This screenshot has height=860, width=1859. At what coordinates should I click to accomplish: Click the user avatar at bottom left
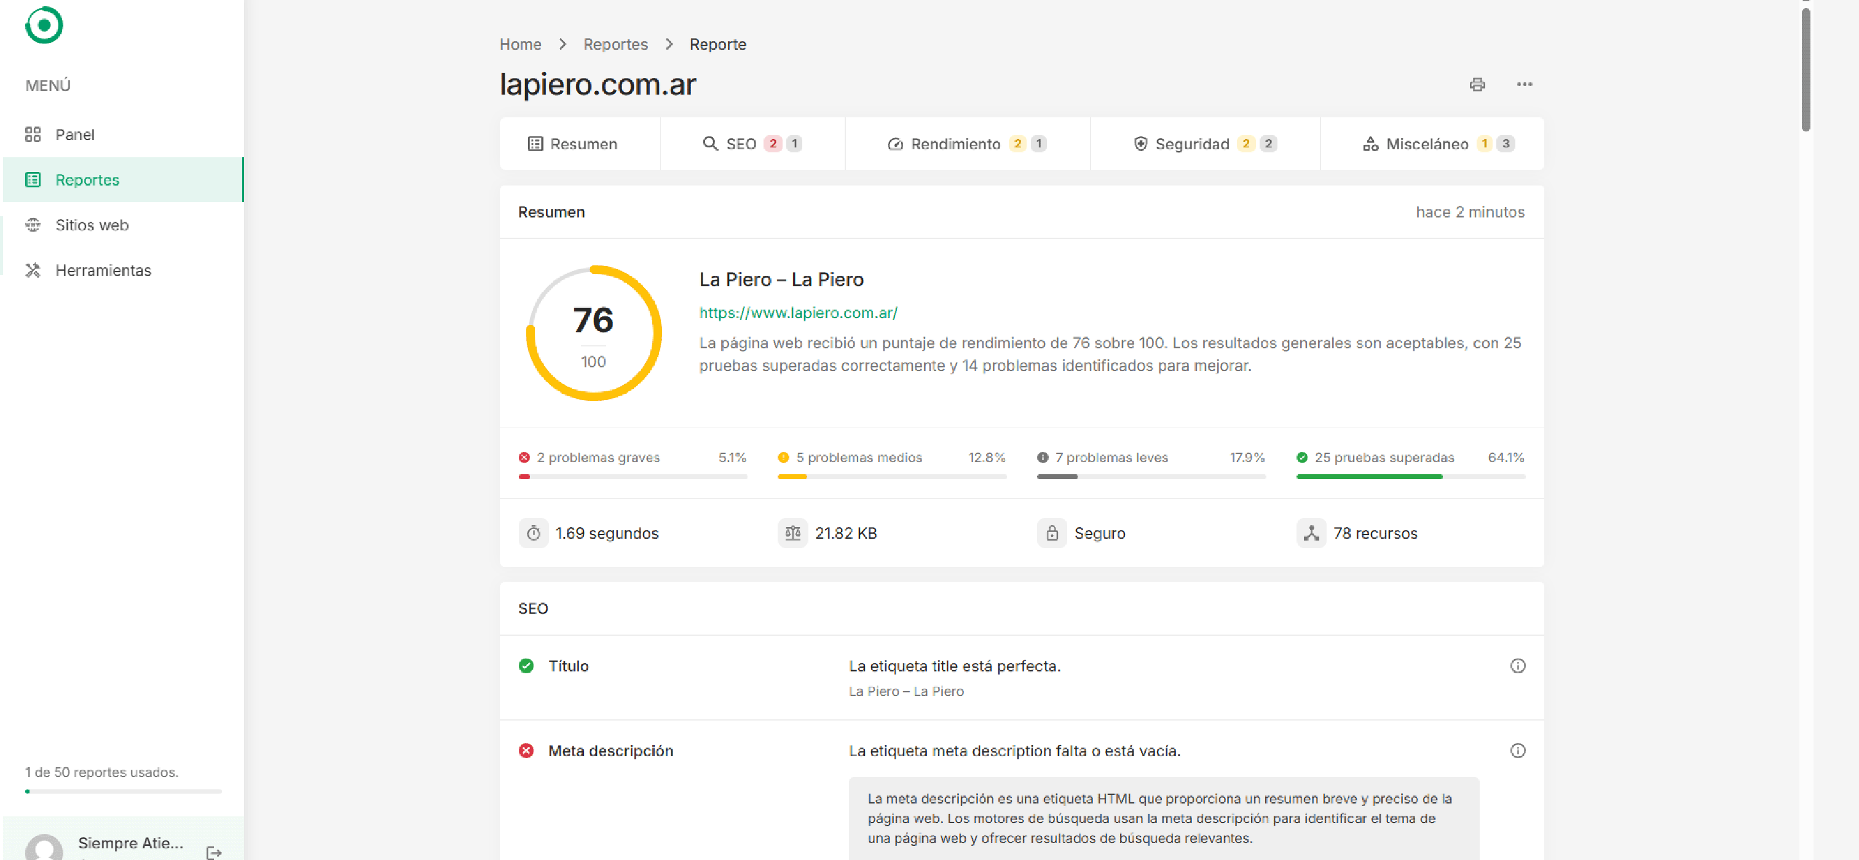(44, 848)
